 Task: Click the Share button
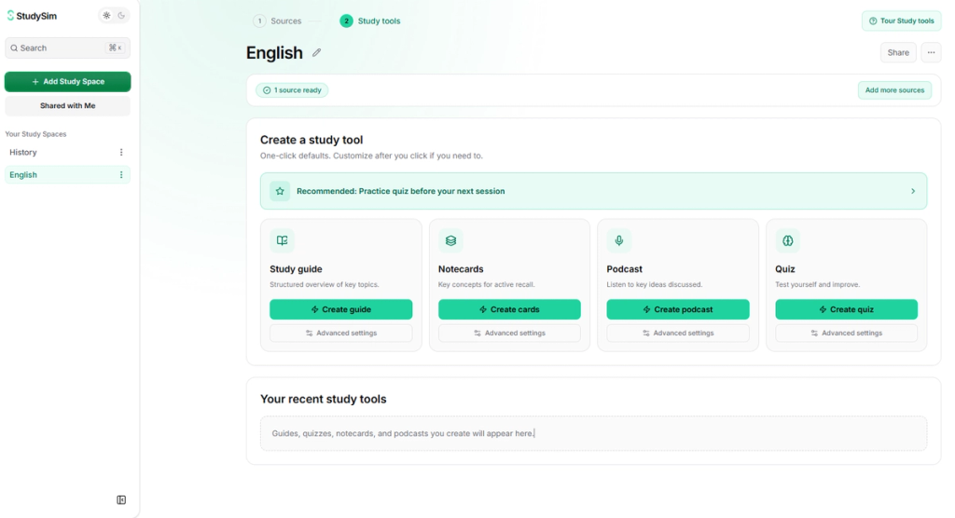coord(898,52)
